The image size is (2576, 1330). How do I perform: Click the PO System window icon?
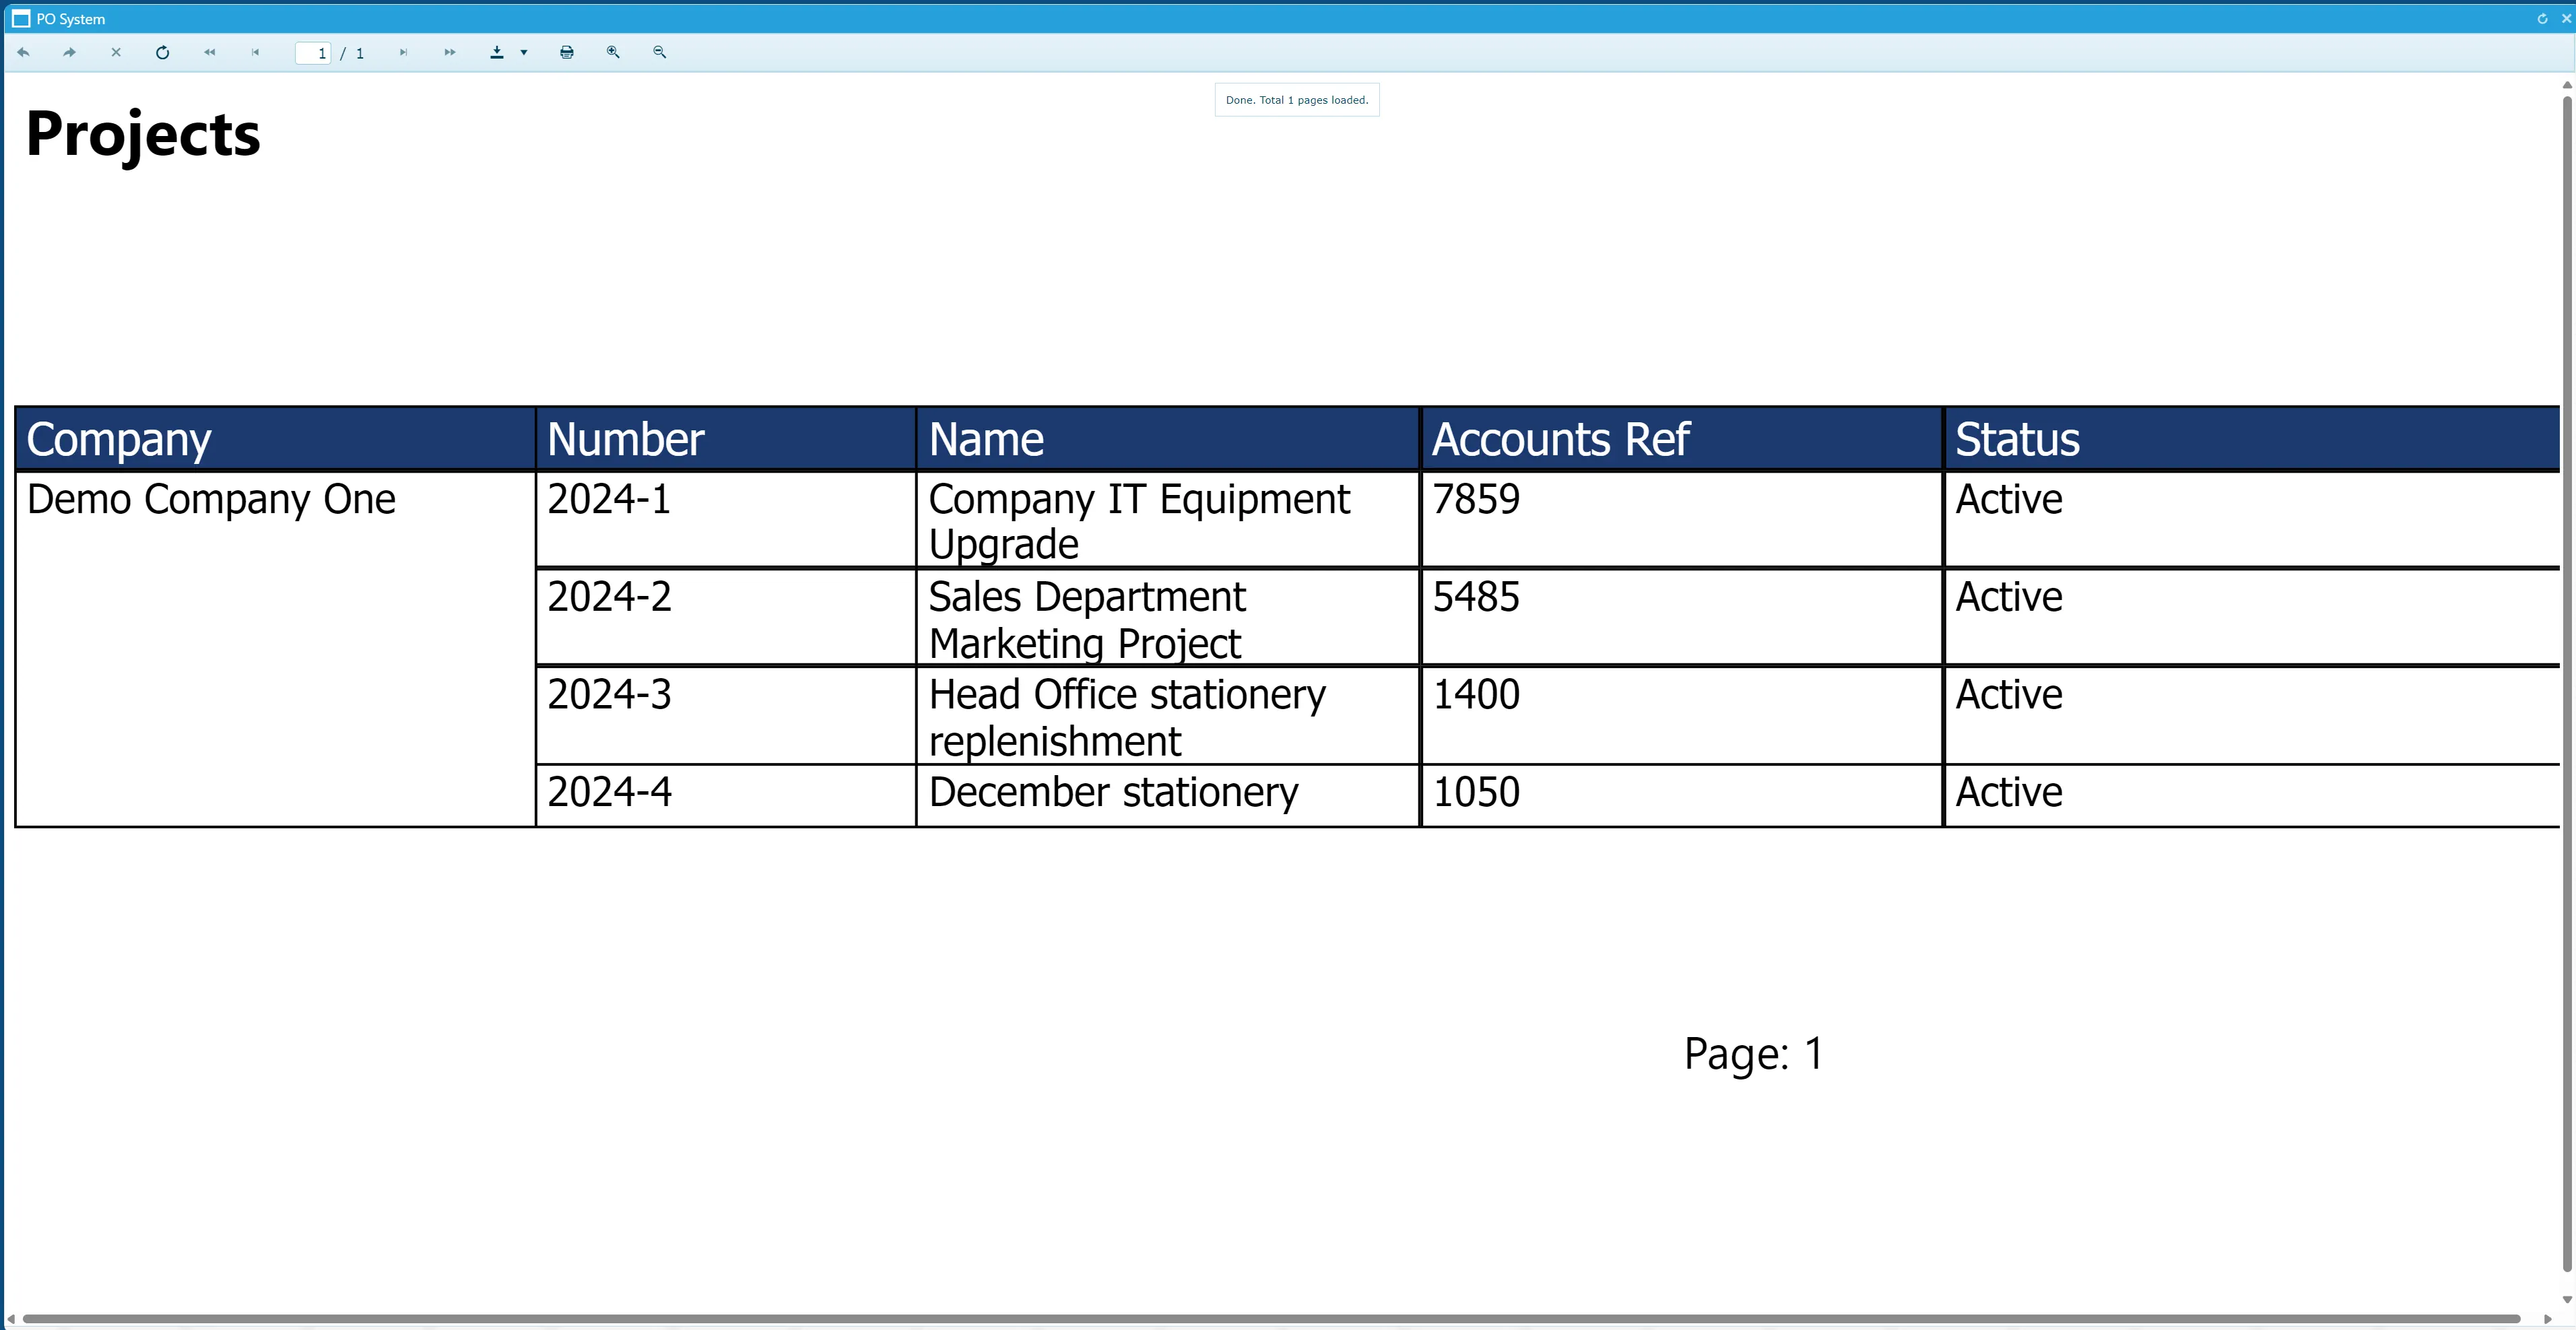coord(21,19)
